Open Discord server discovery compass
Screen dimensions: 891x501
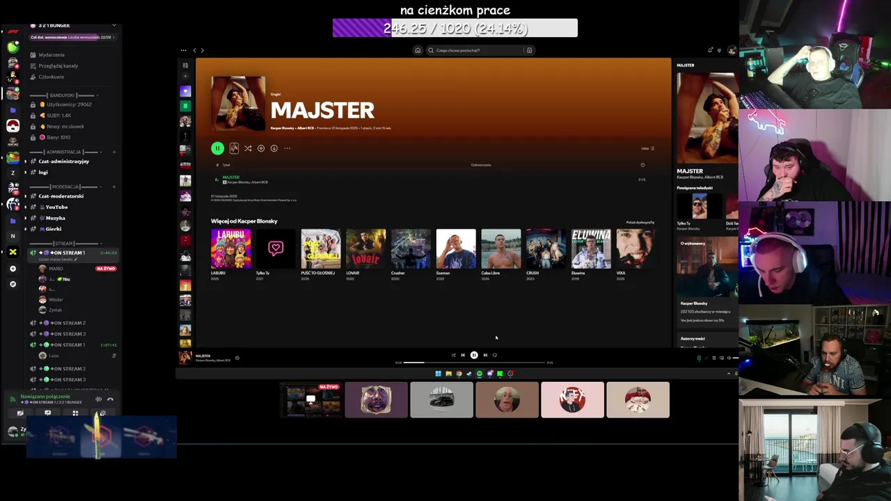point(13,284)
